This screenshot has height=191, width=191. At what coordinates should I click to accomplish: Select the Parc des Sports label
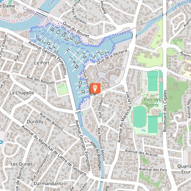tap(152, 102)
